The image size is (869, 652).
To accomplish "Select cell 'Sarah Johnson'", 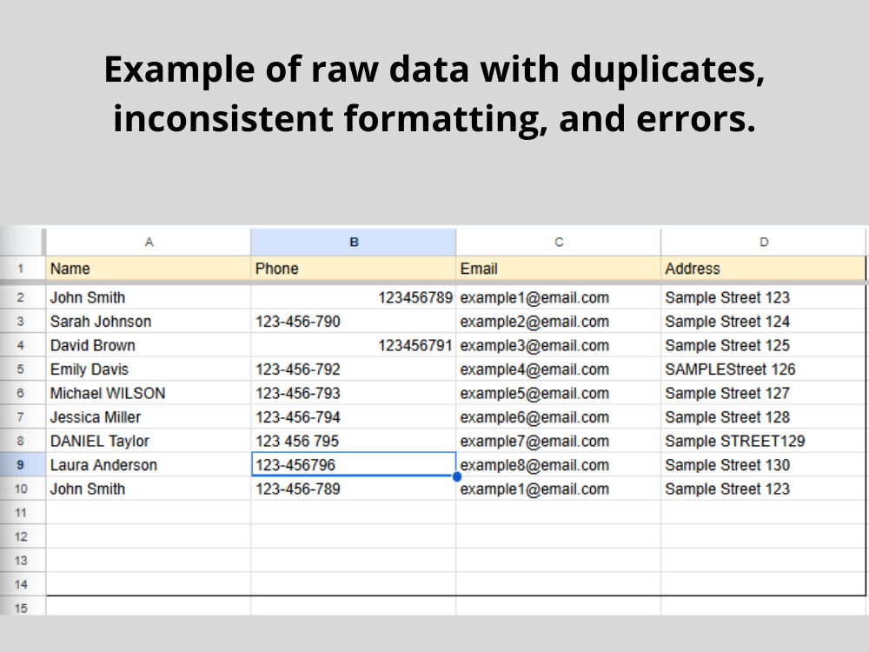I will [149, 322].
